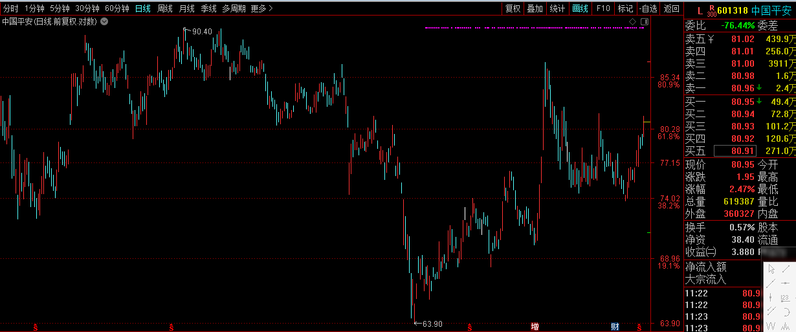796x332 pixels.
Task: Toggle 叠加 overlay comparison
Action: (535, 8)
